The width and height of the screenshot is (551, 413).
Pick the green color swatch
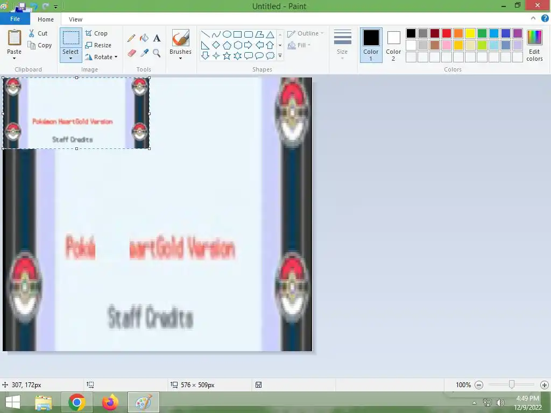pyautogui.click(x=482, y=33)
